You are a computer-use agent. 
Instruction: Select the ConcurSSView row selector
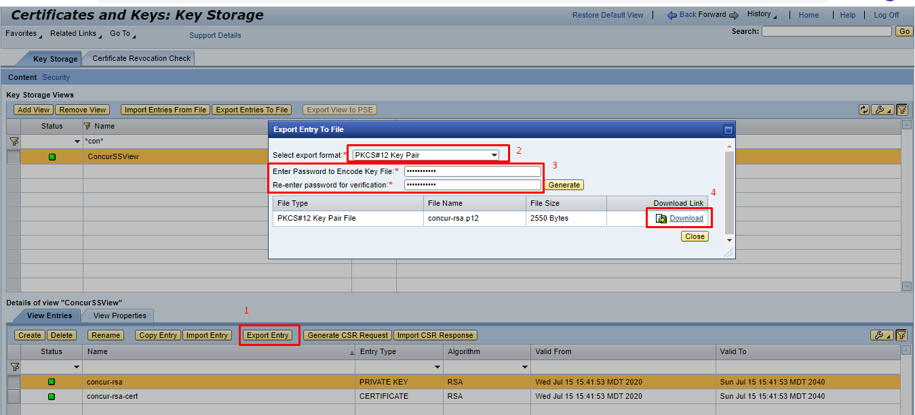point(14,156)
